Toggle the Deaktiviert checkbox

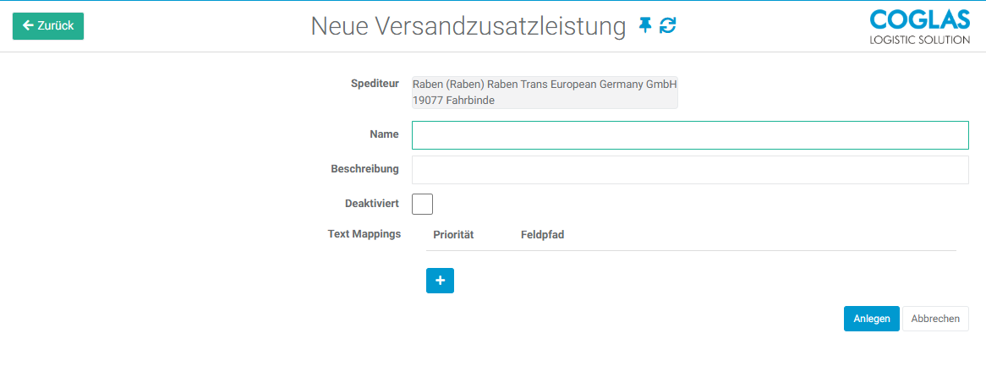pyautogui.click(x=422, y=204)
